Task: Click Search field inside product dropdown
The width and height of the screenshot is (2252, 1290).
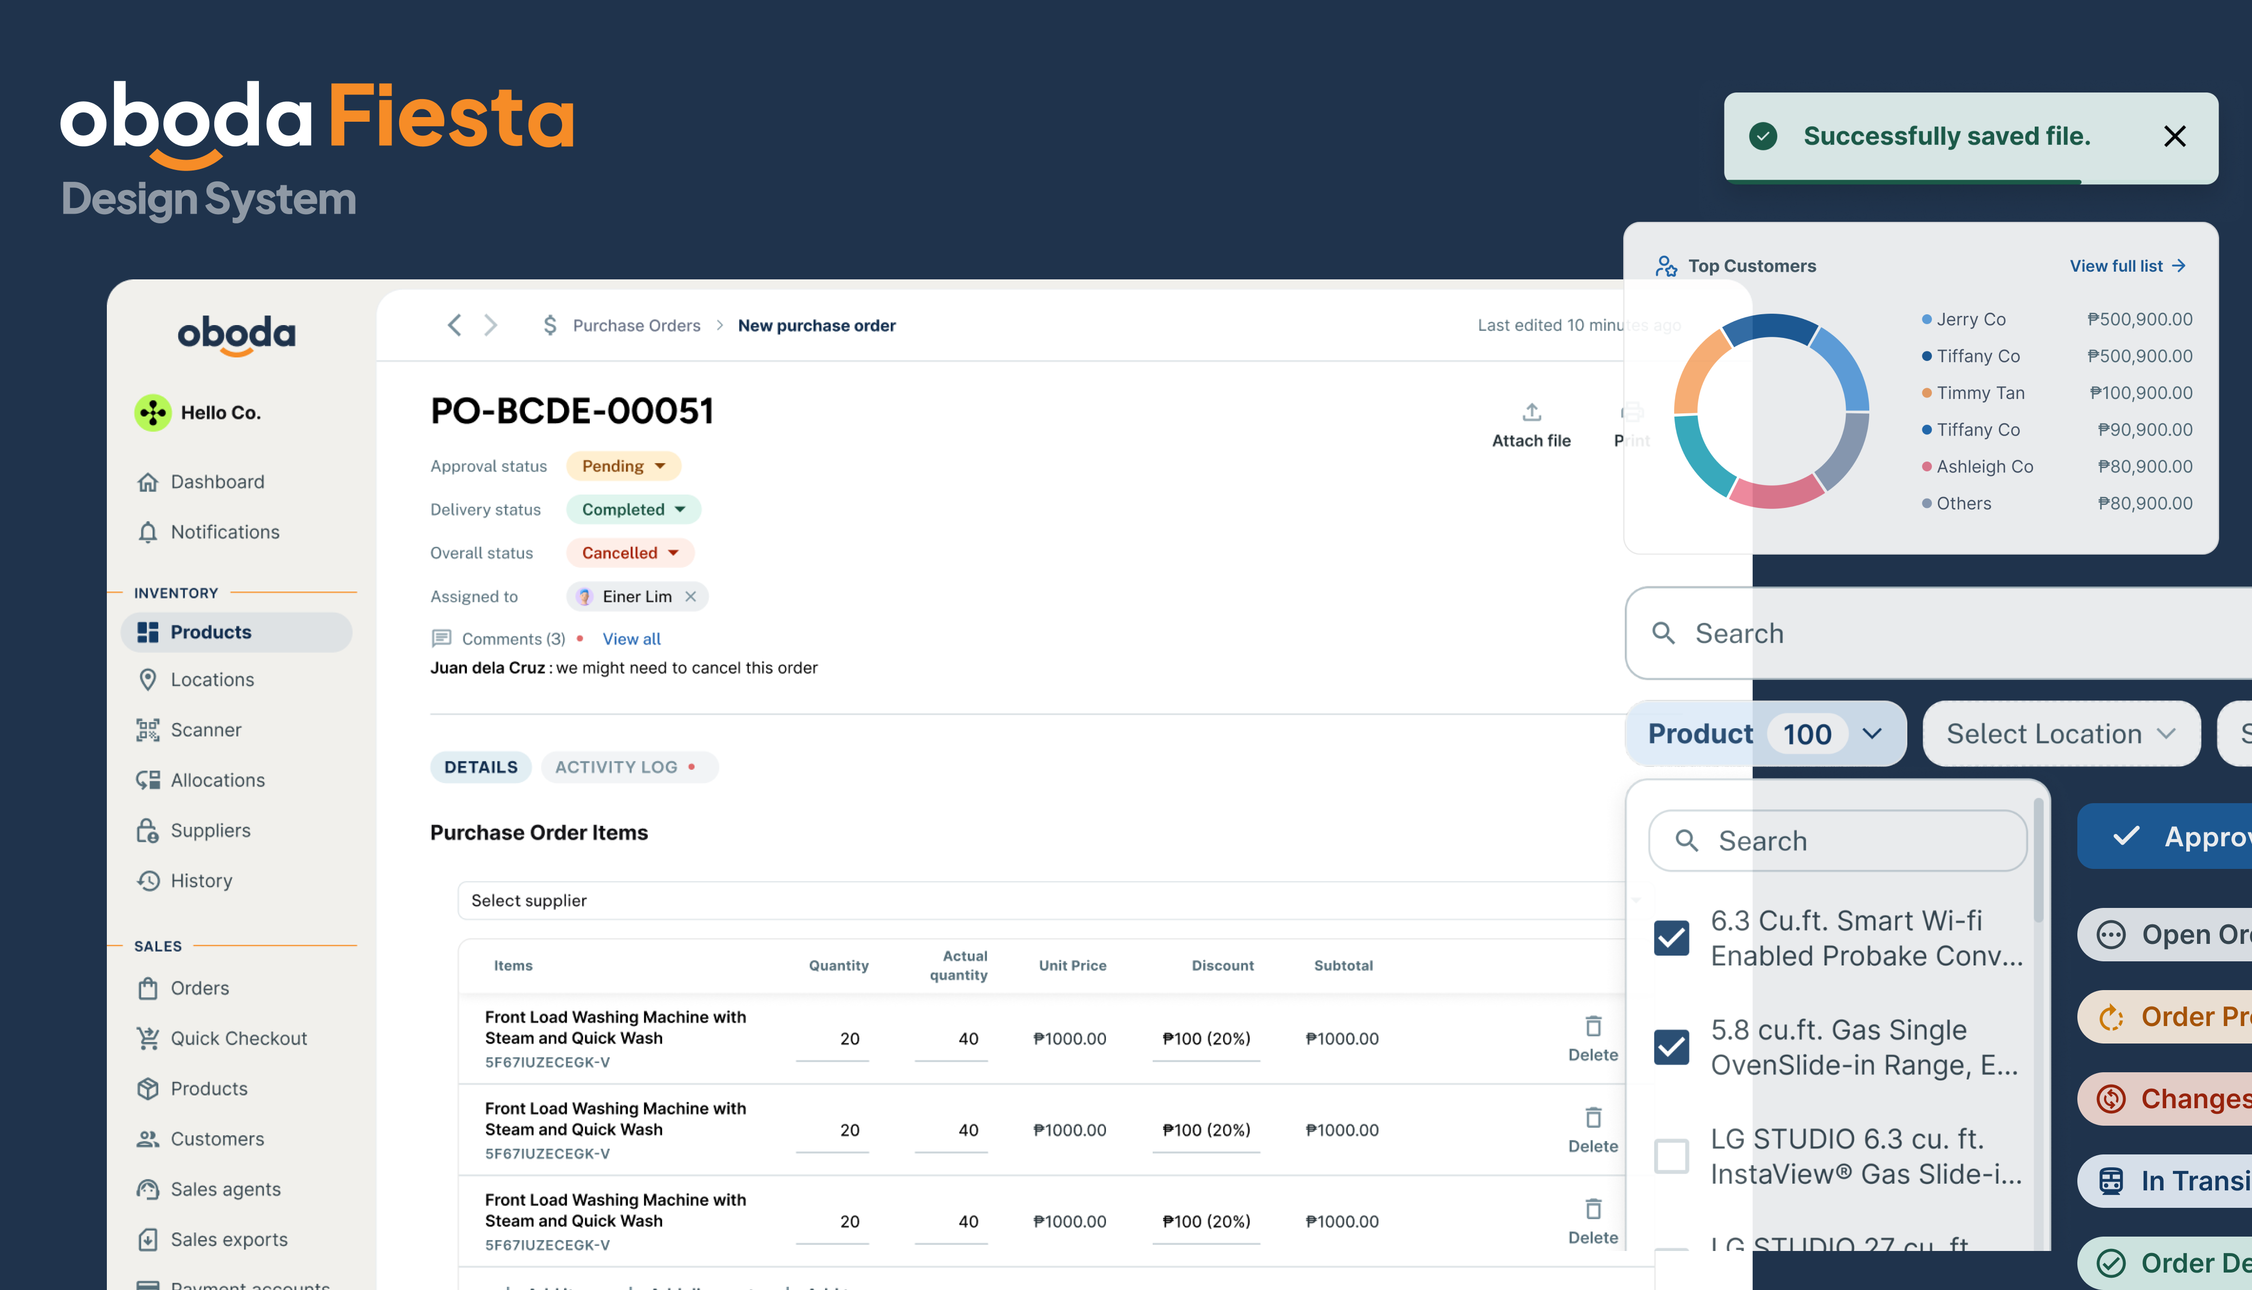Action: (1837, 840)
